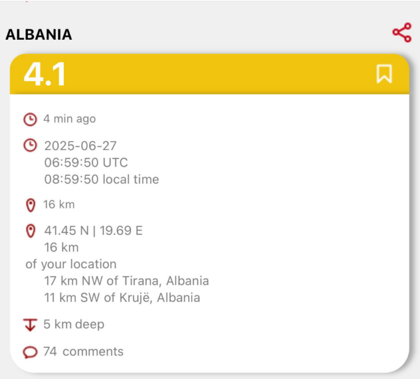Click the depth arrow icon
This screenshot has height=379, width=420.
(30, 325)
